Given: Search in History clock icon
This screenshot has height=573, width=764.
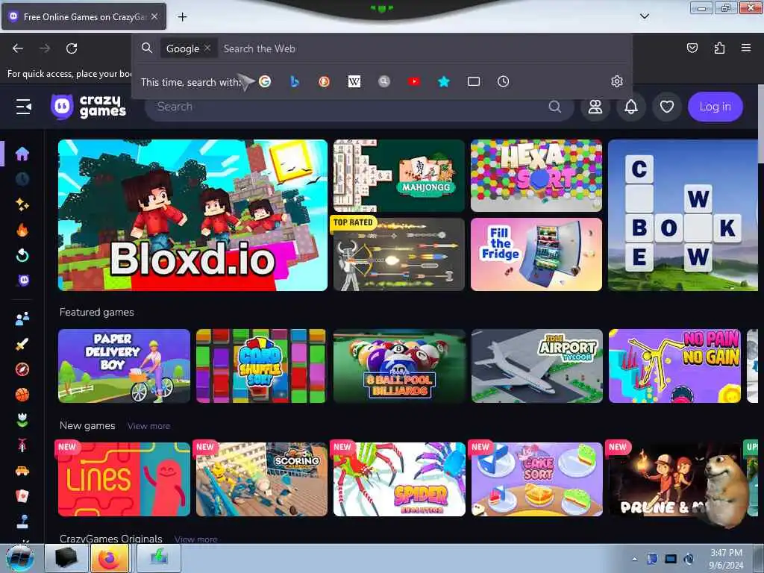Looking at the screenshot, I should point(504,81).
